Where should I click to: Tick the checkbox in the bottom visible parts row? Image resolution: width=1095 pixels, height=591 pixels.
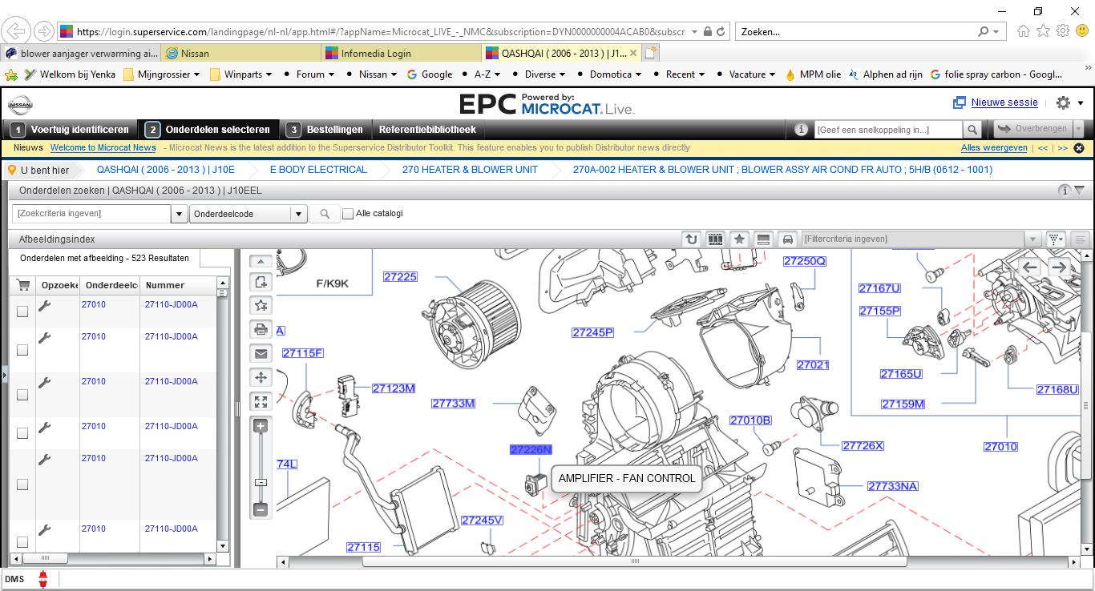[x=22, y=542]
